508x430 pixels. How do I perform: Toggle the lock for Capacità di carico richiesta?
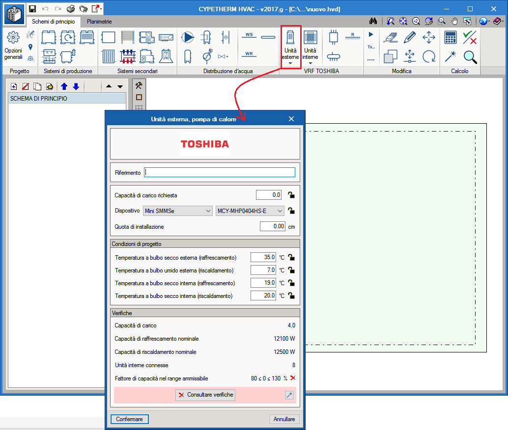pos(291,195)
